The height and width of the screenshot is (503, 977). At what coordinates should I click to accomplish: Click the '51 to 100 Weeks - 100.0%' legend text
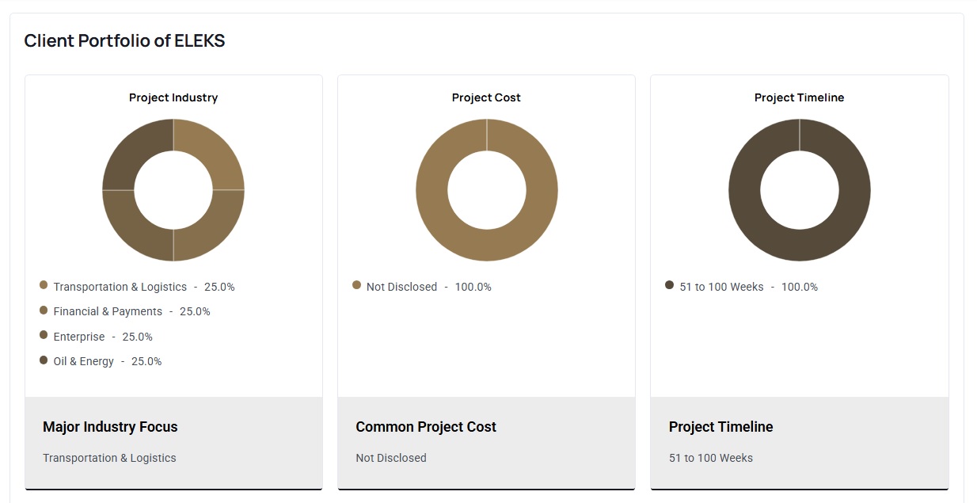(x=749, y=287)
